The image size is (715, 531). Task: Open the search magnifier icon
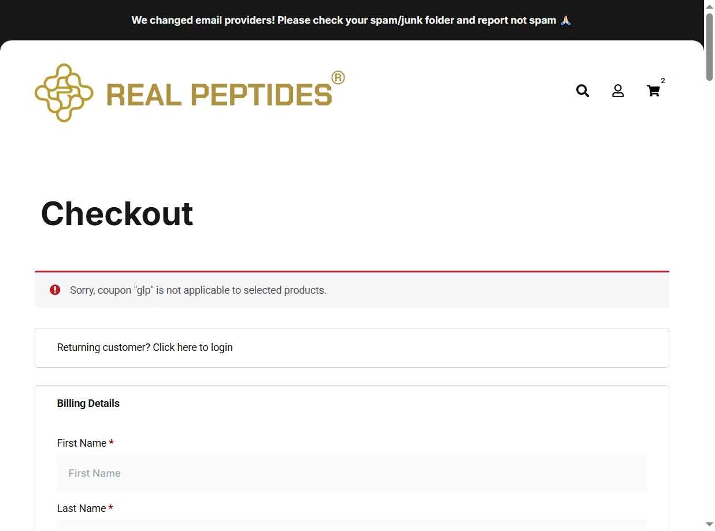pyautogui.click(x=583, y=91)
